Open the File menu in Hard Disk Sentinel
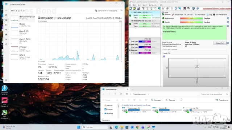232x130 pixels. 130,5
